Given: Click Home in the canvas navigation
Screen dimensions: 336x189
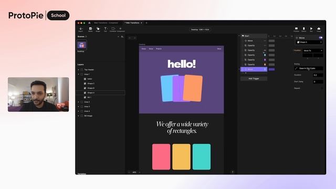Looking at the screenshot, I should tap(144, 49).
